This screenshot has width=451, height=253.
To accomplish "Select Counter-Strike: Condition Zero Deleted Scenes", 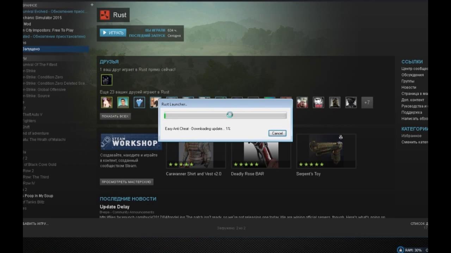I will point(56,83).
